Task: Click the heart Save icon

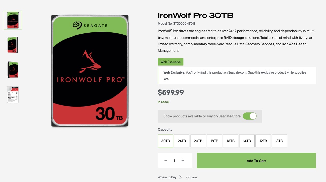Action: pyautogui.click(x=188, y=177)
